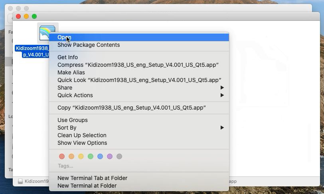Apply the blue color tag
The height and width of the screenshot is (194, 324).
pyautogui.click(x=100, y=156)
